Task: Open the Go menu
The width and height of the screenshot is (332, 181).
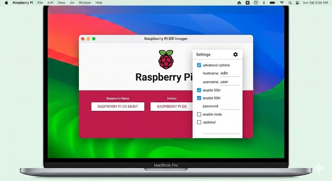Action: 72,3
